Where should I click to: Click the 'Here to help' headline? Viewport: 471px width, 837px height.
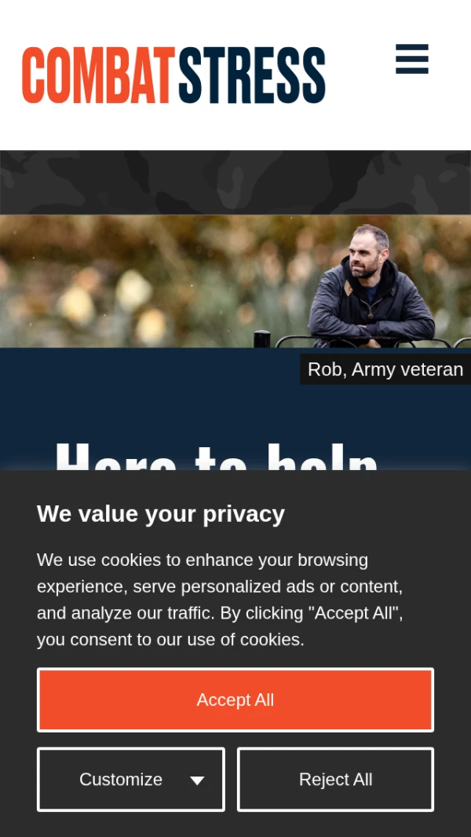coord(217,457)
